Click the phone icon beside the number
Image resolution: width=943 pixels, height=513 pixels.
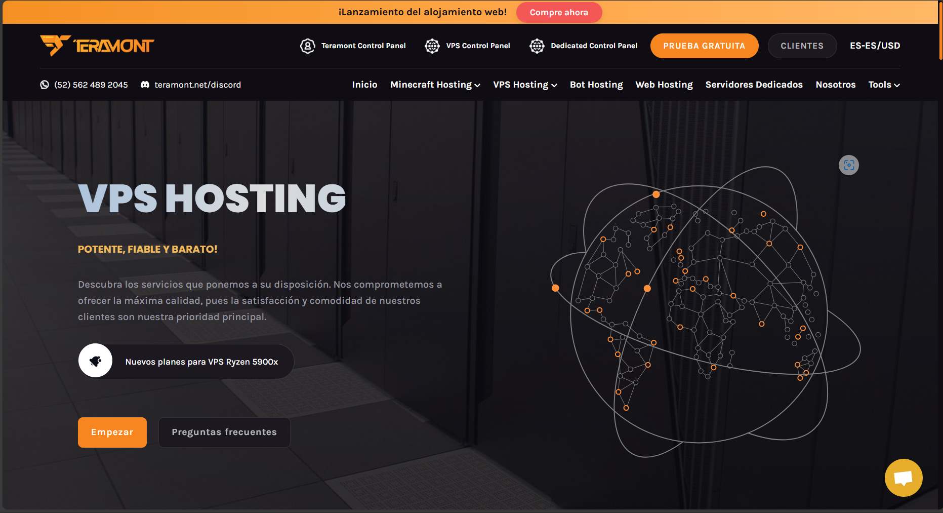(x=45, y=85)
